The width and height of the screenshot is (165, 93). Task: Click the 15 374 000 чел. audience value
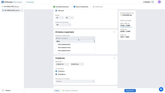point(127,15)
